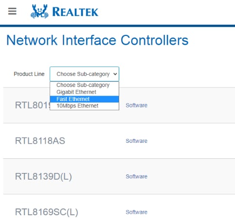Open the hamburger navigation menu
Viewport: 235px width, 223px height.
12,11
